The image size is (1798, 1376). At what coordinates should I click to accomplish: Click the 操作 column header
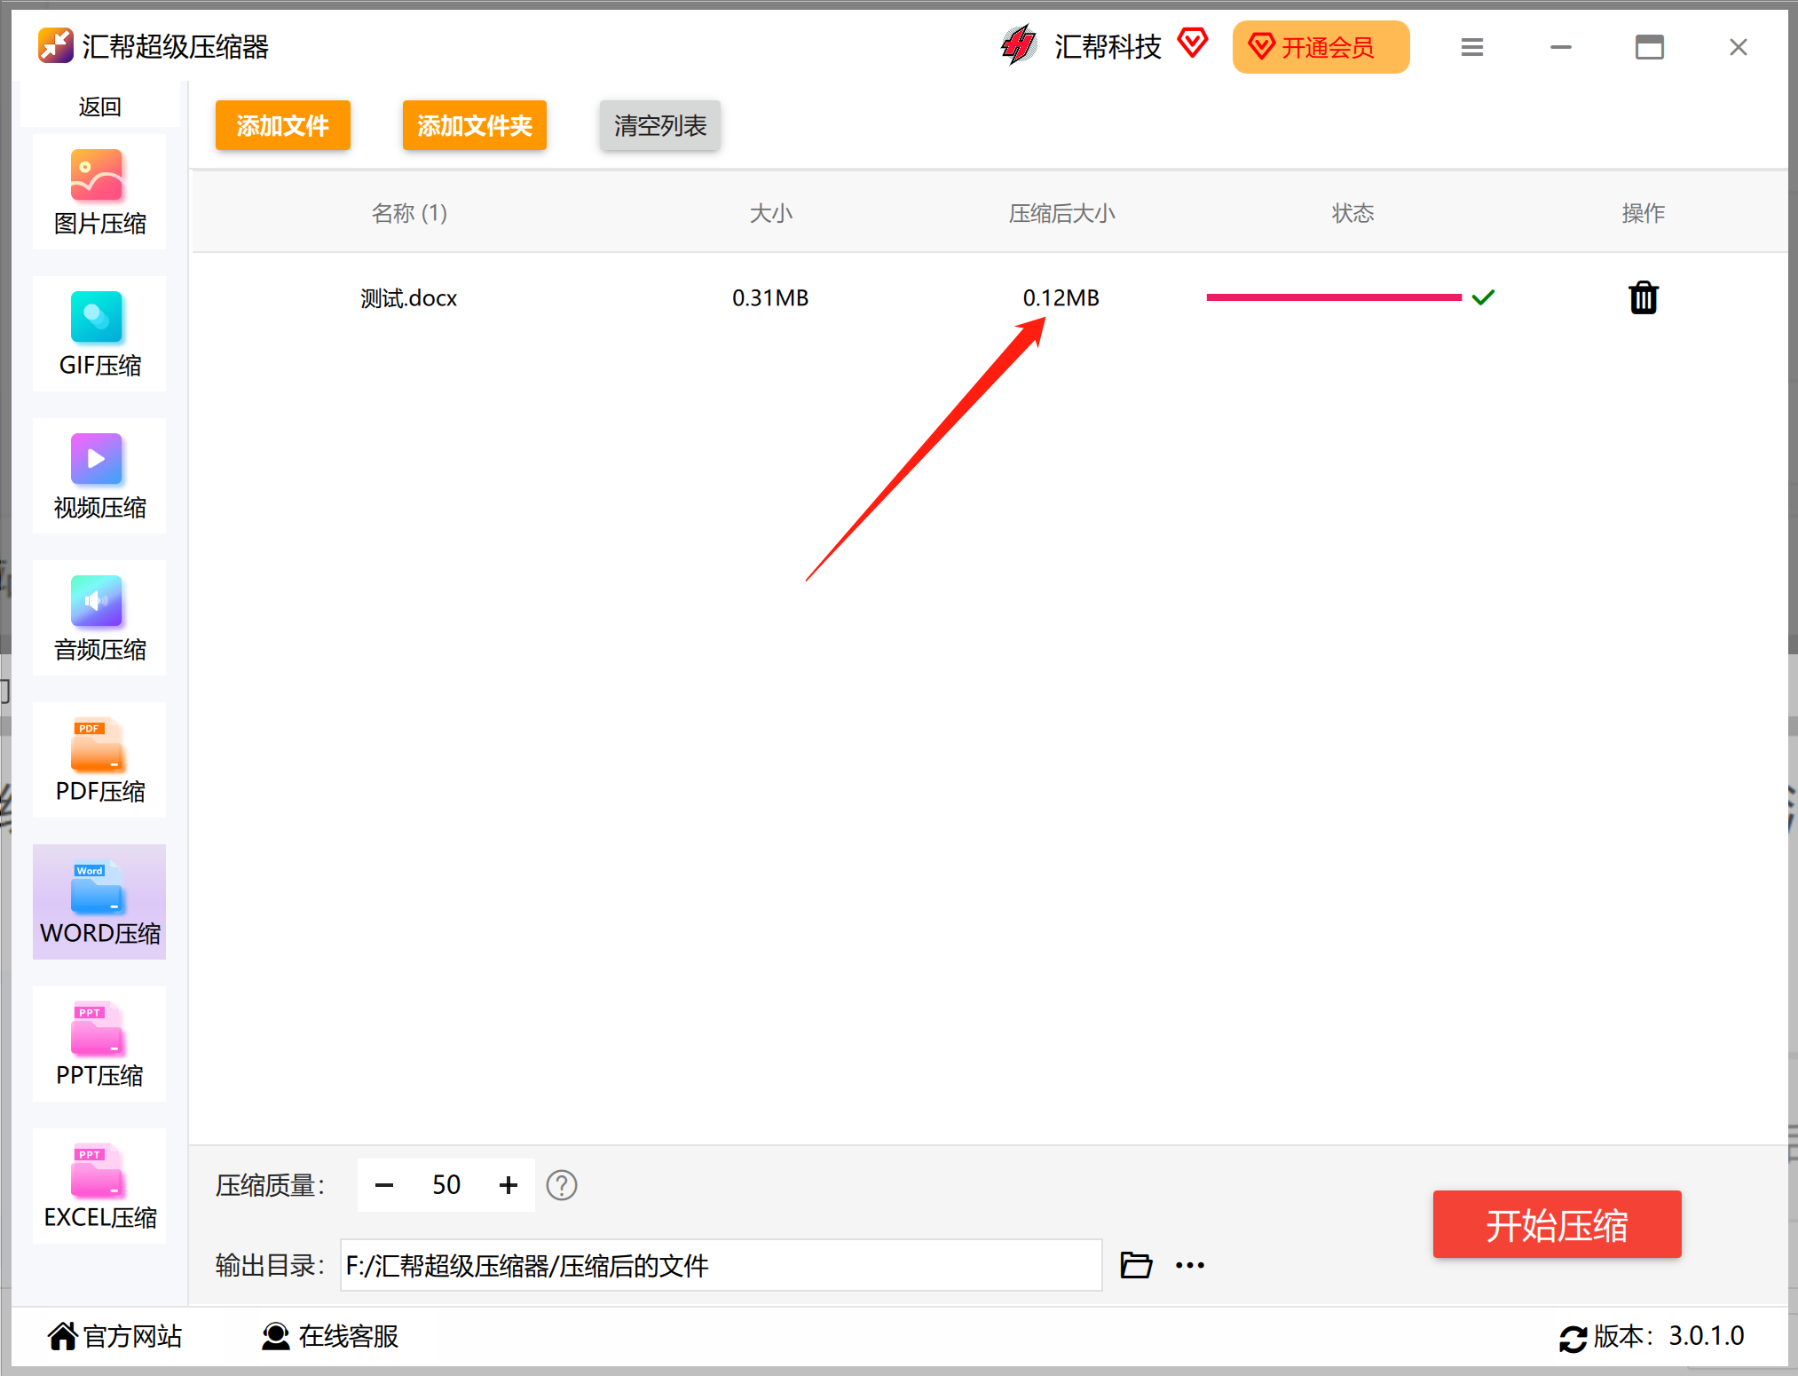pyautogui.click(x=1644, y=213)
